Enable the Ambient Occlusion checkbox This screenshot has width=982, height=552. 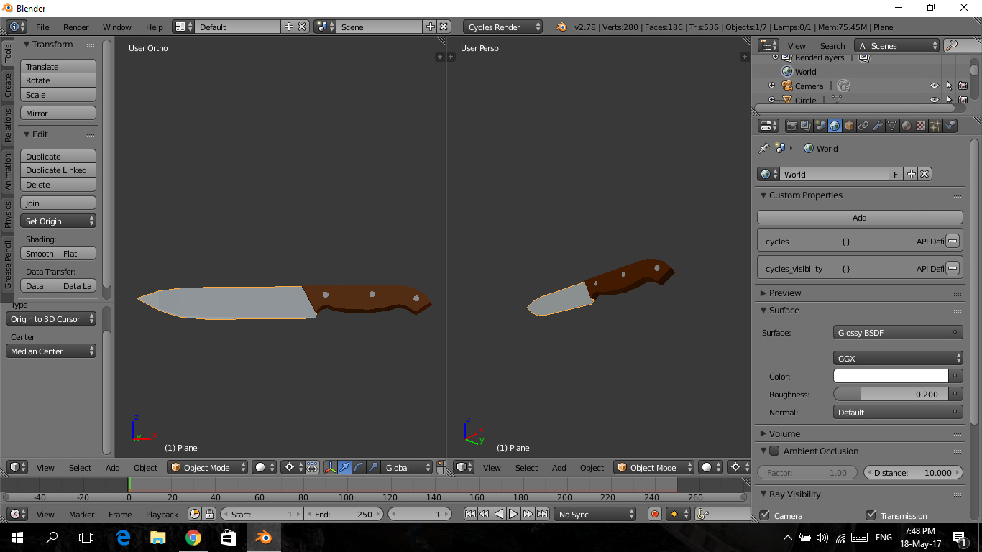coord(774,451)
